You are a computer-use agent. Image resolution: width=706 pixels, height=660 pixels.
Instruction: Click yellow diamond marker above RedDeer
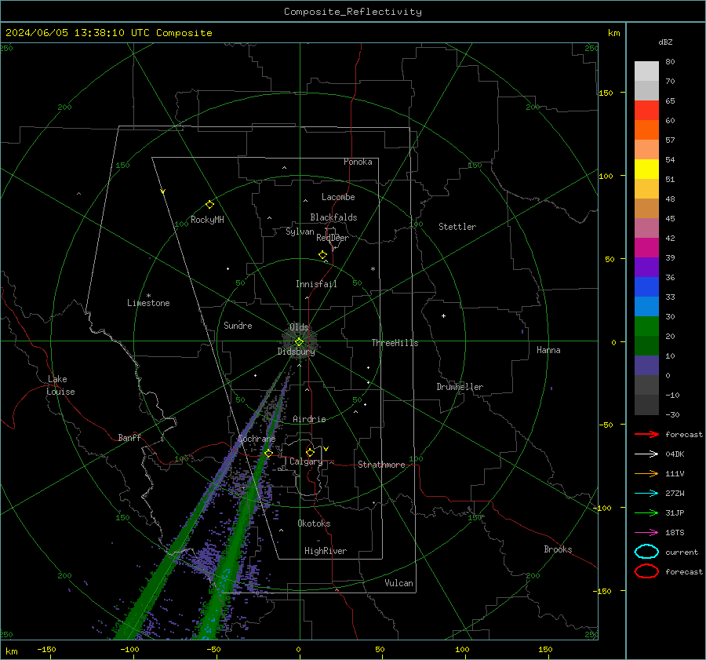[x=322, y=255]
